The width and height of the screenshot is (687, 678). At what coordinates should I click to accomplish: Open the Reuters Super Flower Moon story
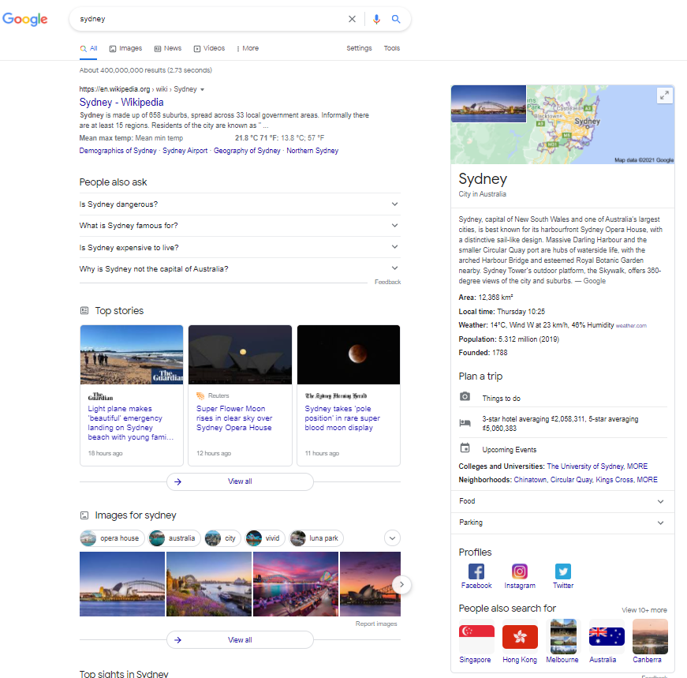(x=234, y=418)
